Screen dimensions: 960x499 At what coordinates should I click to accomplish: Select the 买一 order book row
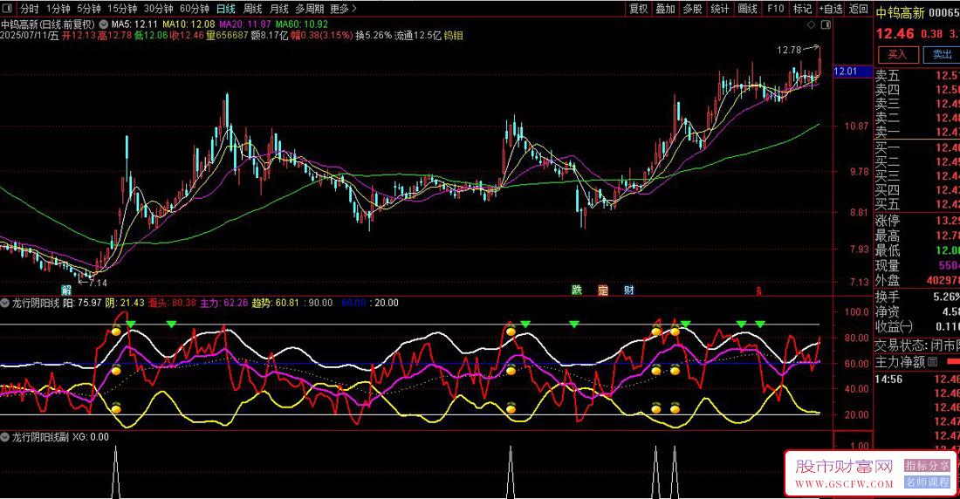tap(917, 147)
